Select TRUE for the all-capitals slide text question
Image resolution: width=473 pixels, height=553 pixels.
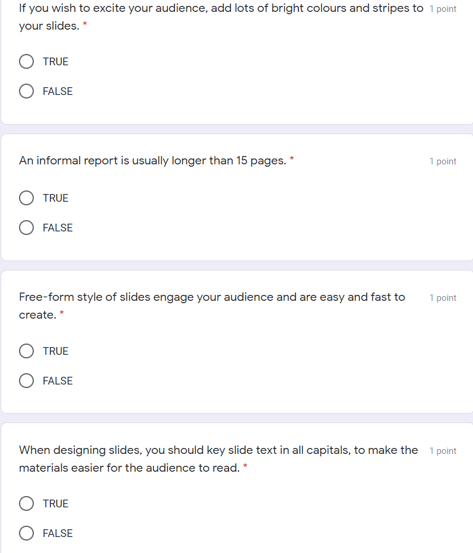(x=26, y=503)
